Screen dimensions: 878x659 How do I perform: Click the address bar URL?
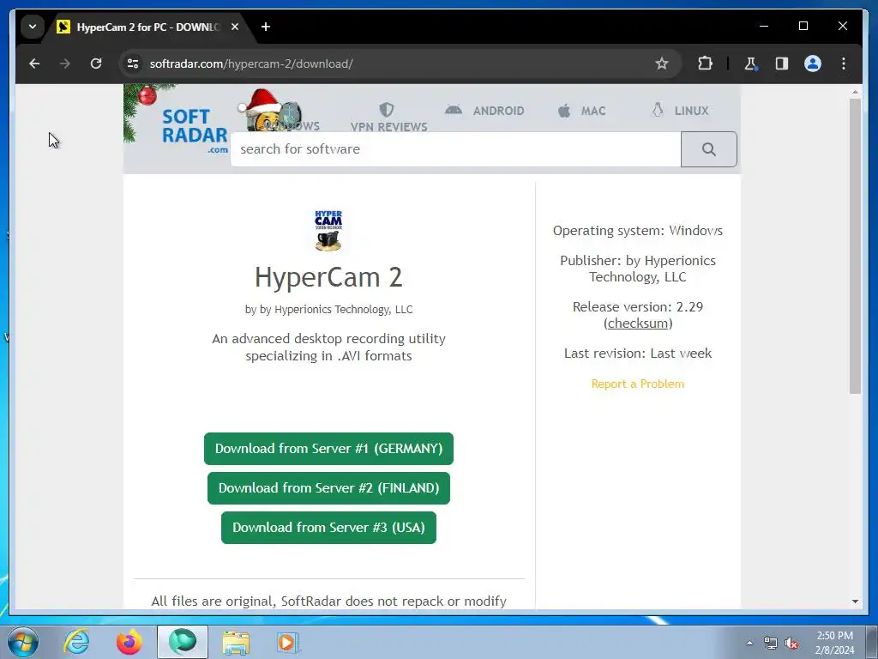251,63
